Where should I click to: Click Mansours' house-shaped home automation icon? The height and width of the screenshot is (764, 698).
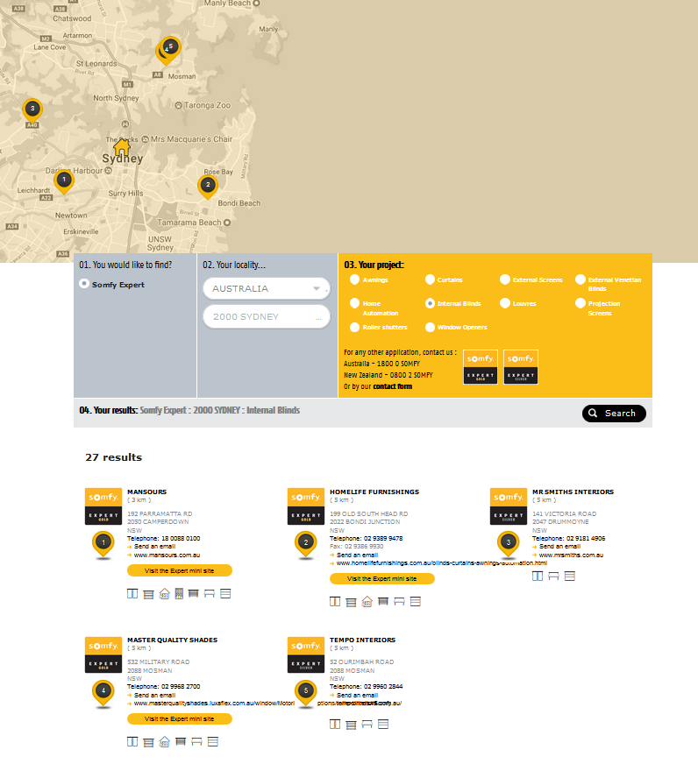(164, 593)
